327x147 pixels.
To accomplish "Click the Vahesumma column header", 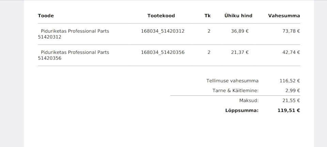I will coord(284,16).
